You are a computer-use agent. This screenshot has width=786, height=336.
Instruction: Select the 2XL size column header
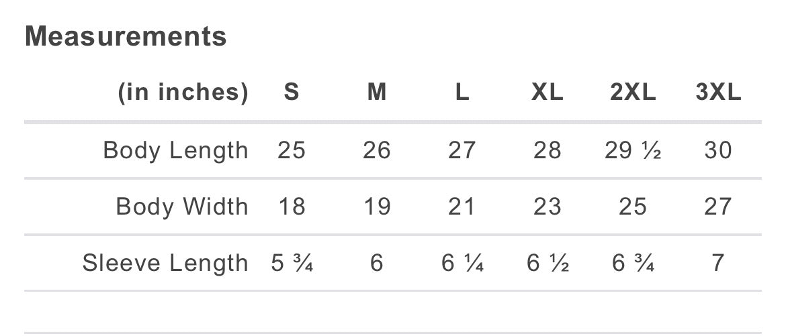point(633,93)
